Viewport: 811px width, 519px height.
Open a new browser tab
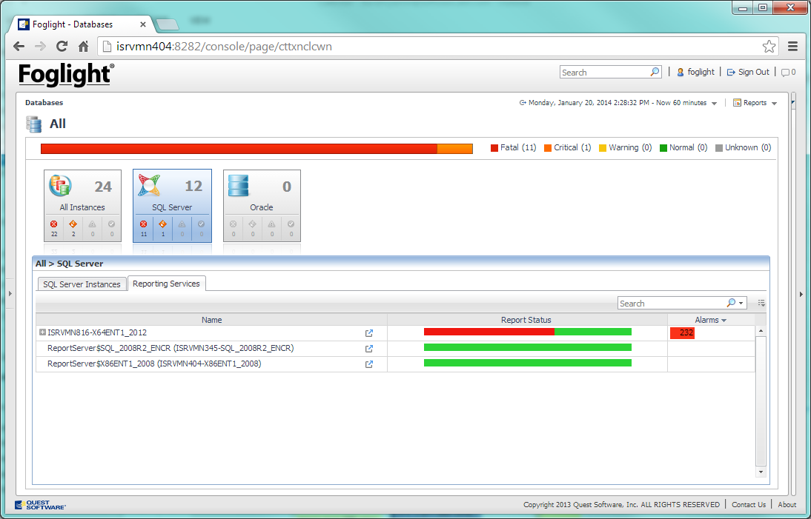(167, 24)
